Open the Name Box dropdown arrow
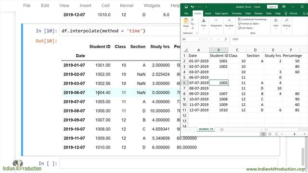This screenshot has height=173, width=308. click(200, 39)
